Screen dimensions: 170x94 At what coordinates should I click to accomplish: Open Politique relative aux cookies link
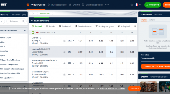(112, 88)
